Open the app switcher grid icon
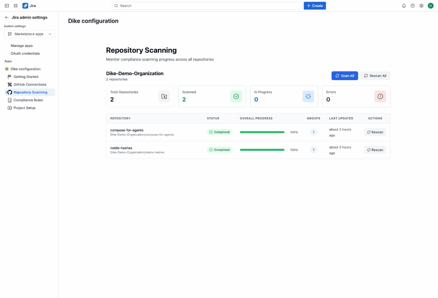The height and width of the screenshot is (298, 438). (15, 6)
